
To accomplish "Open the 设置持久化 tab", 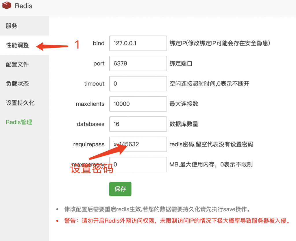I will pos(25,103).
